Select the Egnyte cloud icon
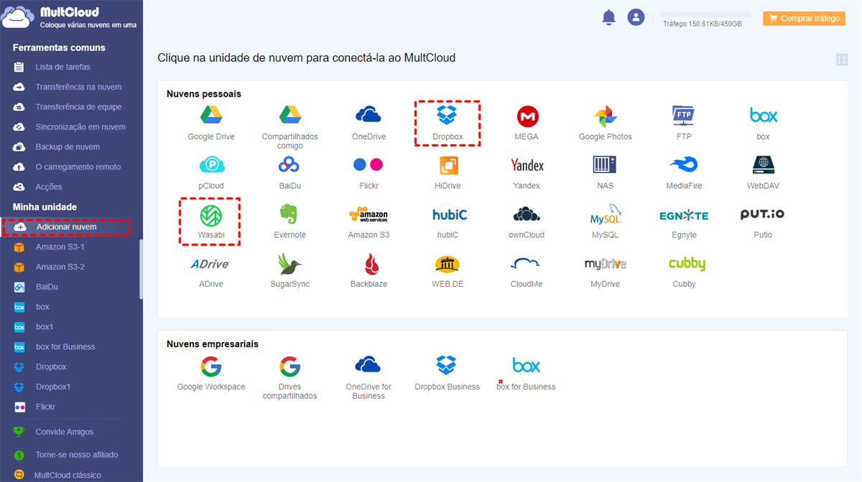Screen dimensions: 862x482 click(x=684, y=215)
